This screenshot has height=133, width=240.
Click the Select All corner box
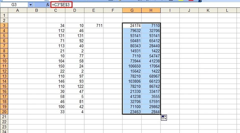point(4,10)
